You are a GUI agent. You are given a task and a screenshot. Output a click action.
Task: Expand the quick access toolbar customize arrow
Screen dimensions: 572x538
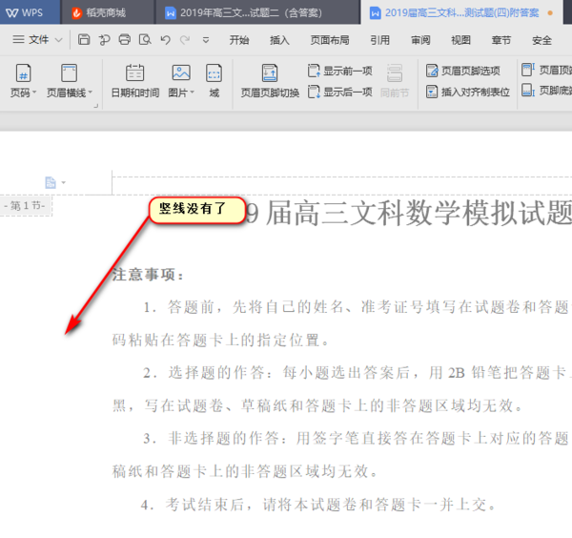(206, 40)
